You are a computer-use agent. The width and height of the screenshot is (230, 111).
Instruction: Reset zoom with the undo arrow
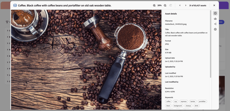click(x=171, y=6)
